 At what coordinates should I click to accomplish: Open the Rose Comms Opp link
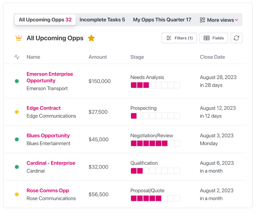(x=48, y=191)
